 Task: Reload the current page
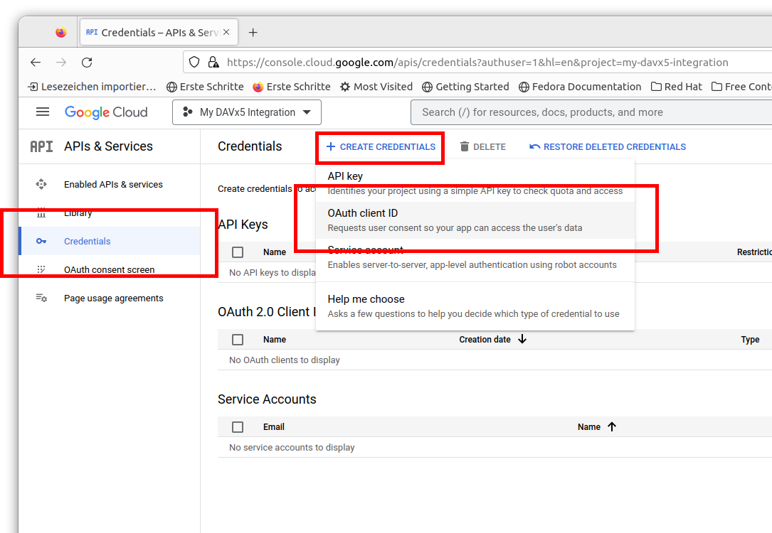click(x=87, y=63)
